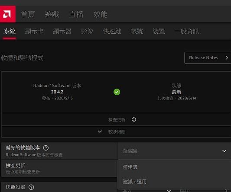
Task: Go to the 效能 performance tab
Action: click(100, 14)
